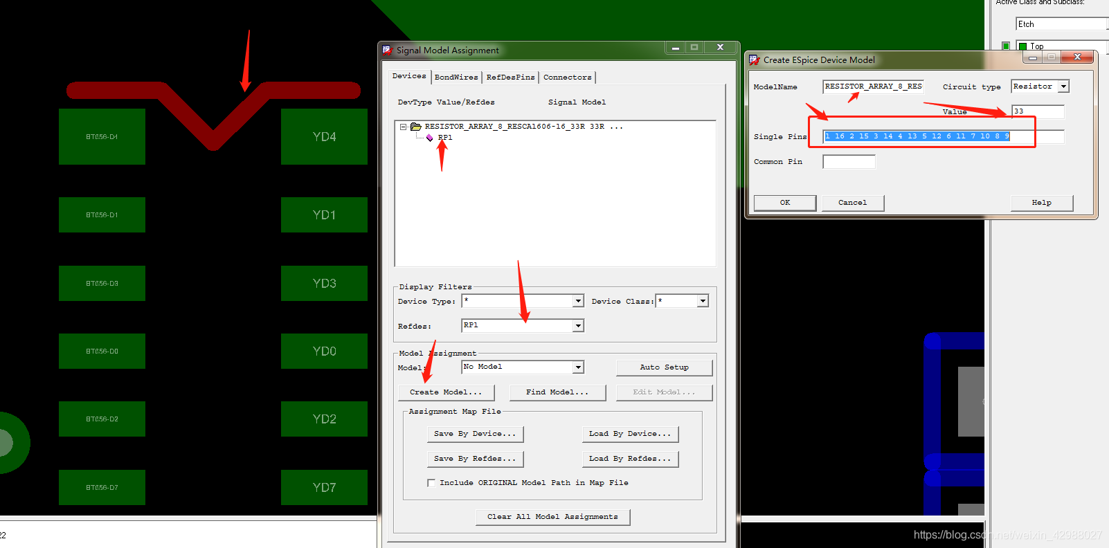Select the YD0 pad on the board
This screenshot has height=548, width=1109.
(x=324, y=351)
